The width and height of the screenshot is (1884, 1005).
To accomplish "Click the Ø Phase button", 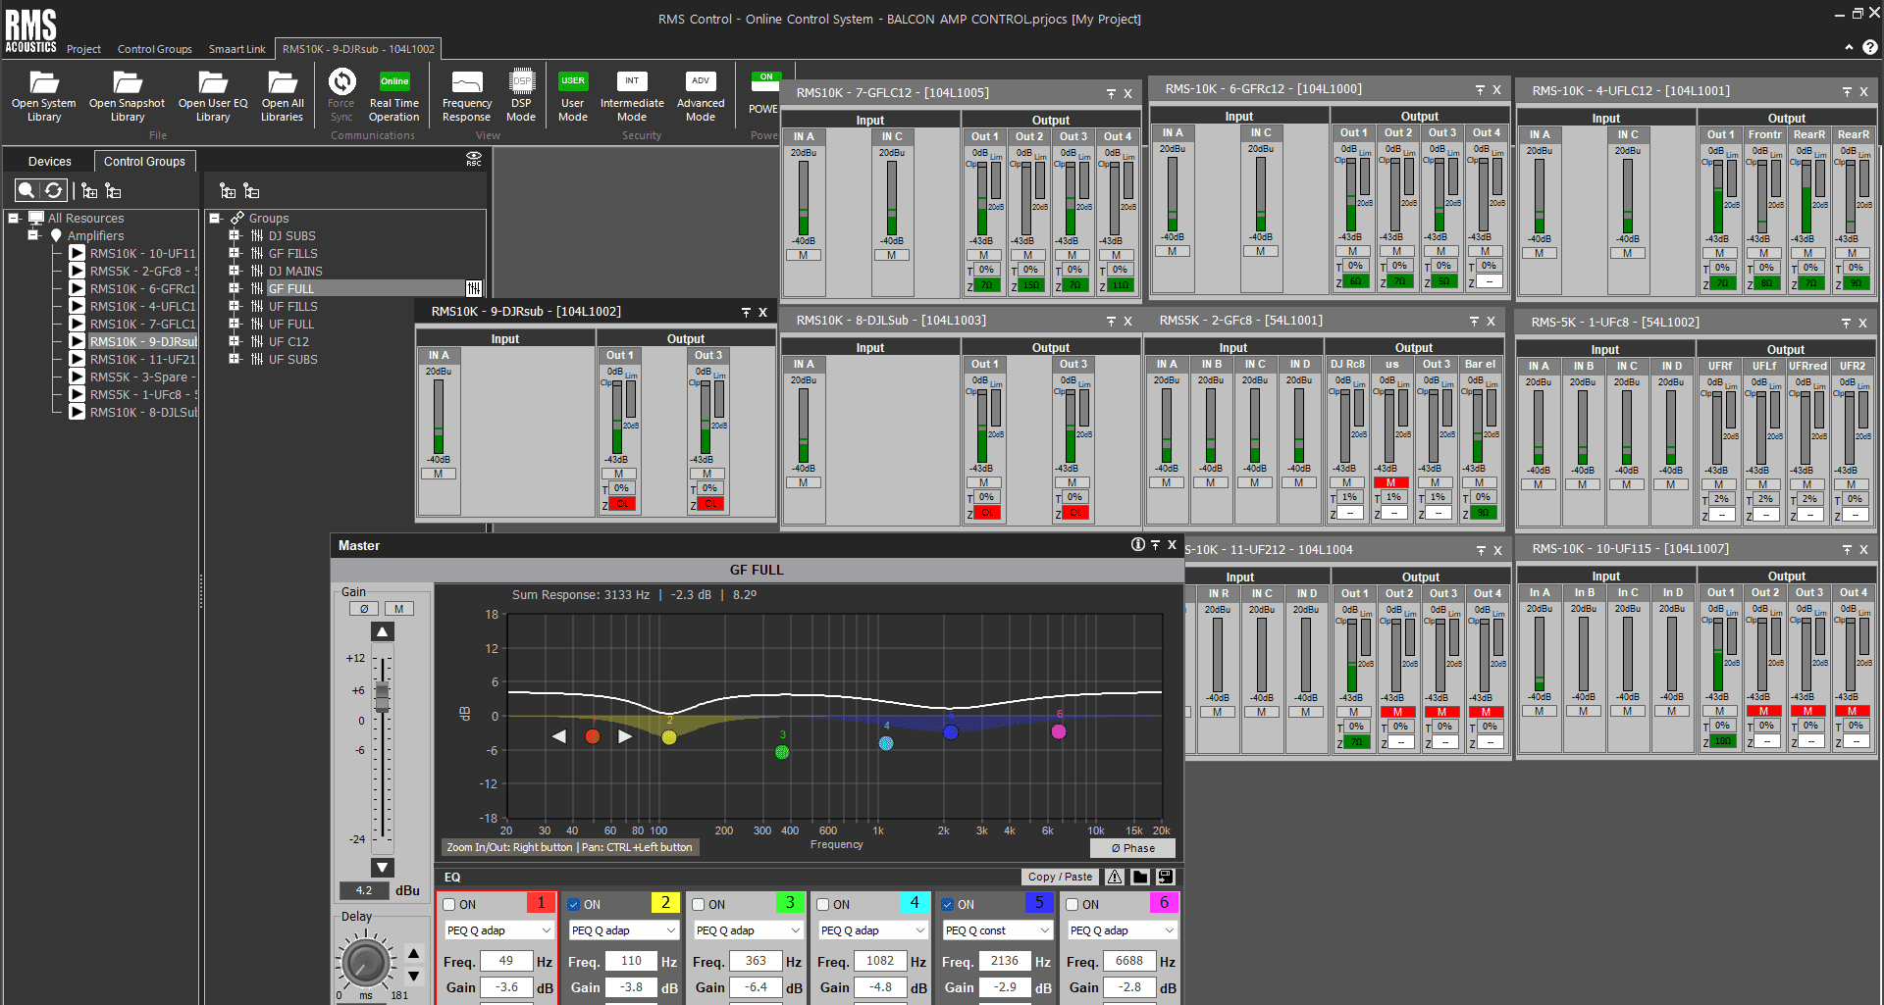I will (x=1132, y=848).
